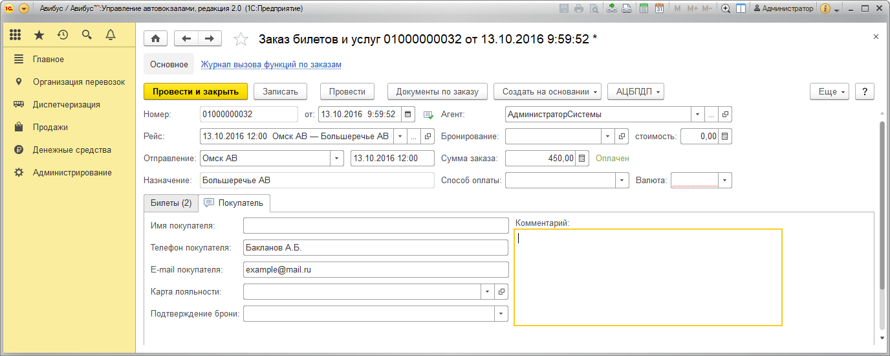Open calculator in Сумма заказа field
Screen dimensions: 890x356
click(x=581, y=158)
